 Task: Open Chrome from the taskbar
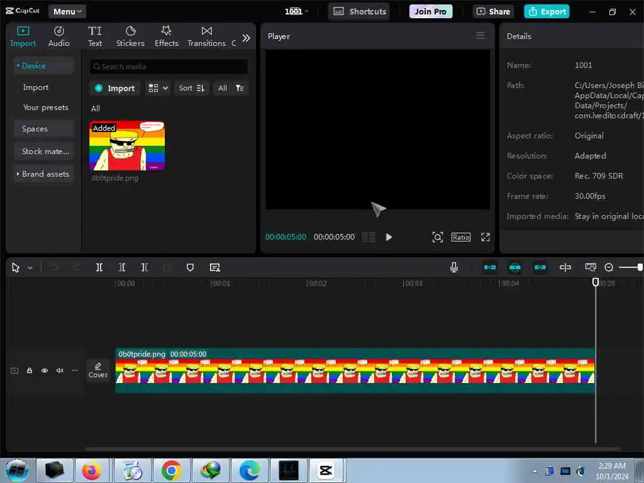pyautogui.click(x=171, y=470)
